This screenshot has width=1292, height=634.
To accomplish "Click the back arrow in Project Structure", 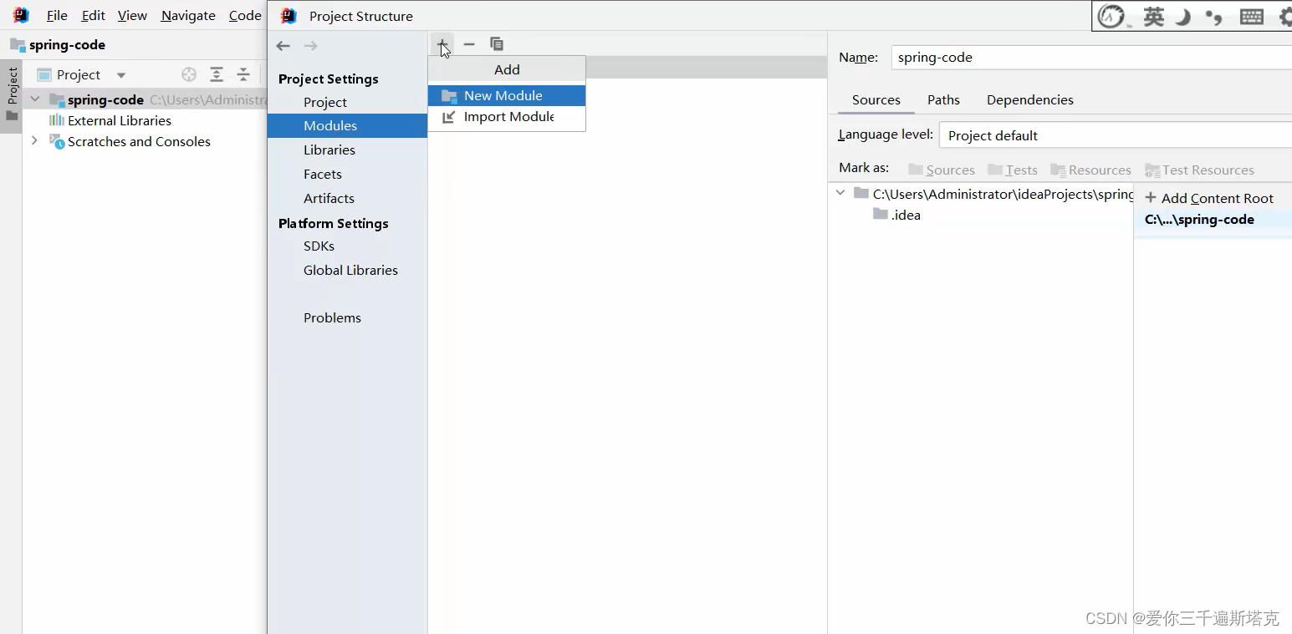I will pos(283,46).
